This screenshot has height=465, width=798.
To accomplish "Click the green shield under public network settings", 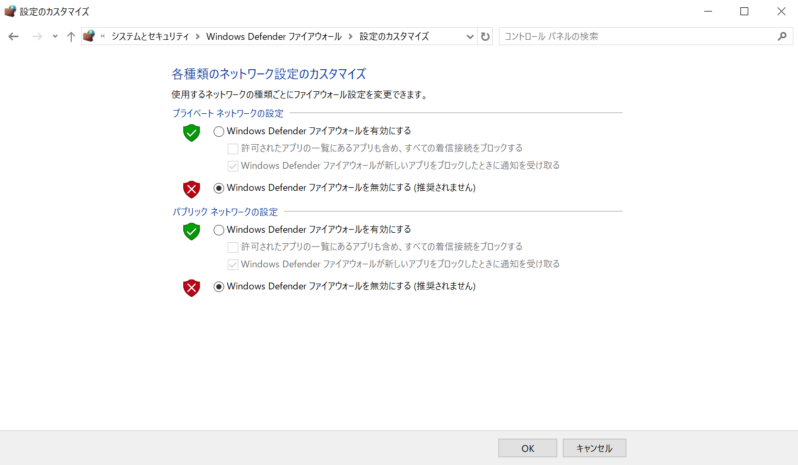I will click(192, 231).
